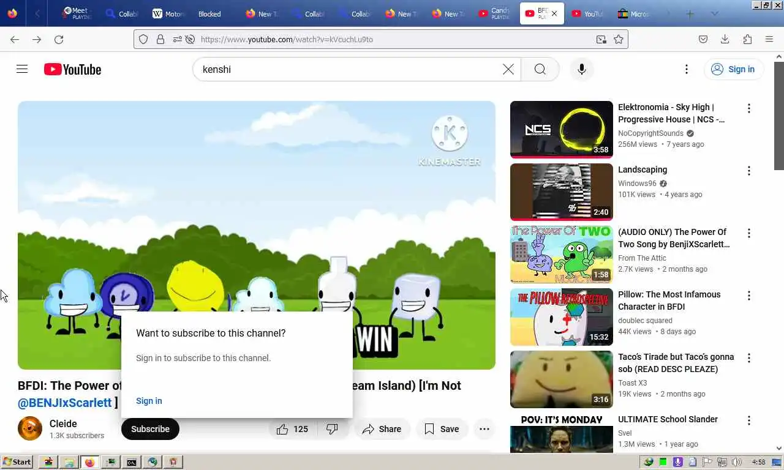Viewport: 784px width, 470px height.
Task: Go forward with browser forward arrow
Action: [37, 39]
